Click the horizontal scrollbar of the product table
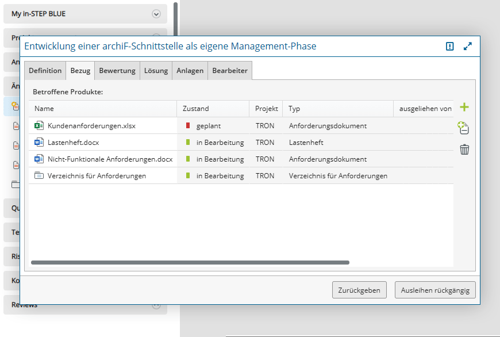Image resolution: width=500 pixels, height=337 pixels. 190,262
